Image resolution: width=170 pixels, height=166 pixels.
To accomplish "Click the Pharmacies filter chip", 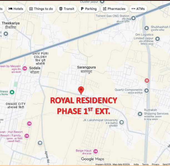I will (114, 9).
